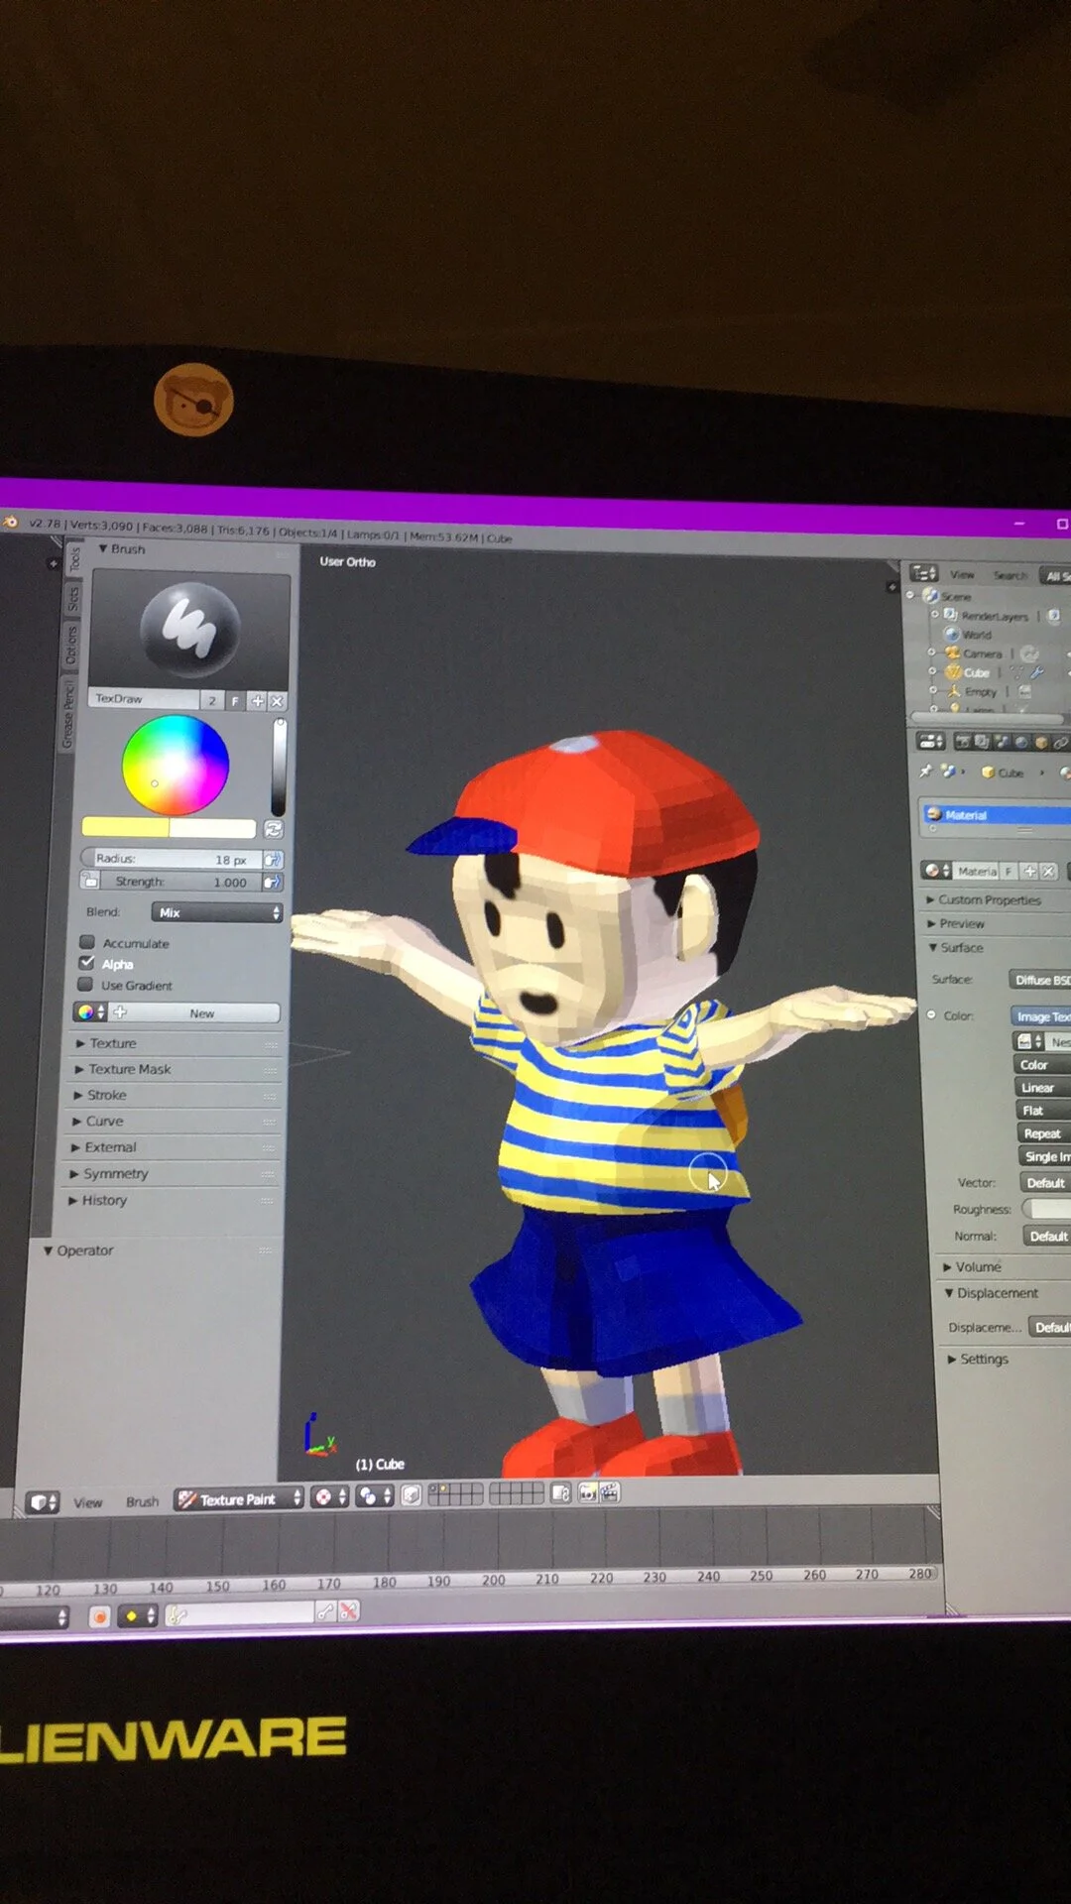1071x1904 pixels.
Task: Select the Empty object in outliner
Action: [980, 692]
